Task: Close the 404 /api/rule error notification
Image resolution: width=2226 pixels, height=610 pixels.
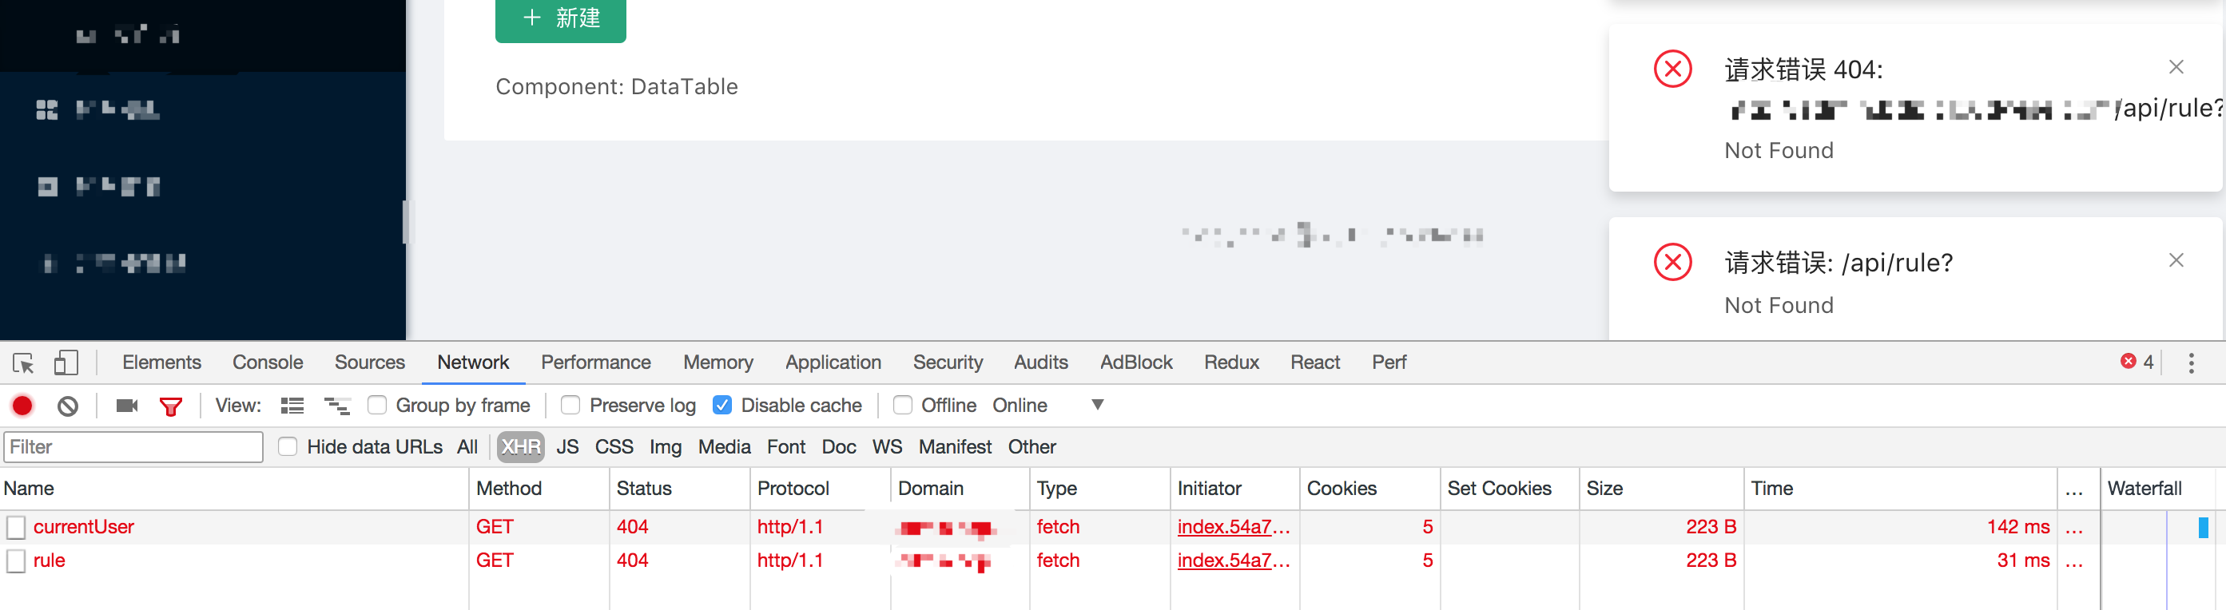Action: tap(2176, 66)
